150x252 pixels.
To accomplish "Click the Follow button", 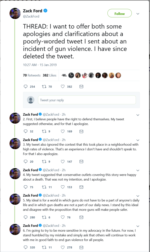I will coord(120,13).
